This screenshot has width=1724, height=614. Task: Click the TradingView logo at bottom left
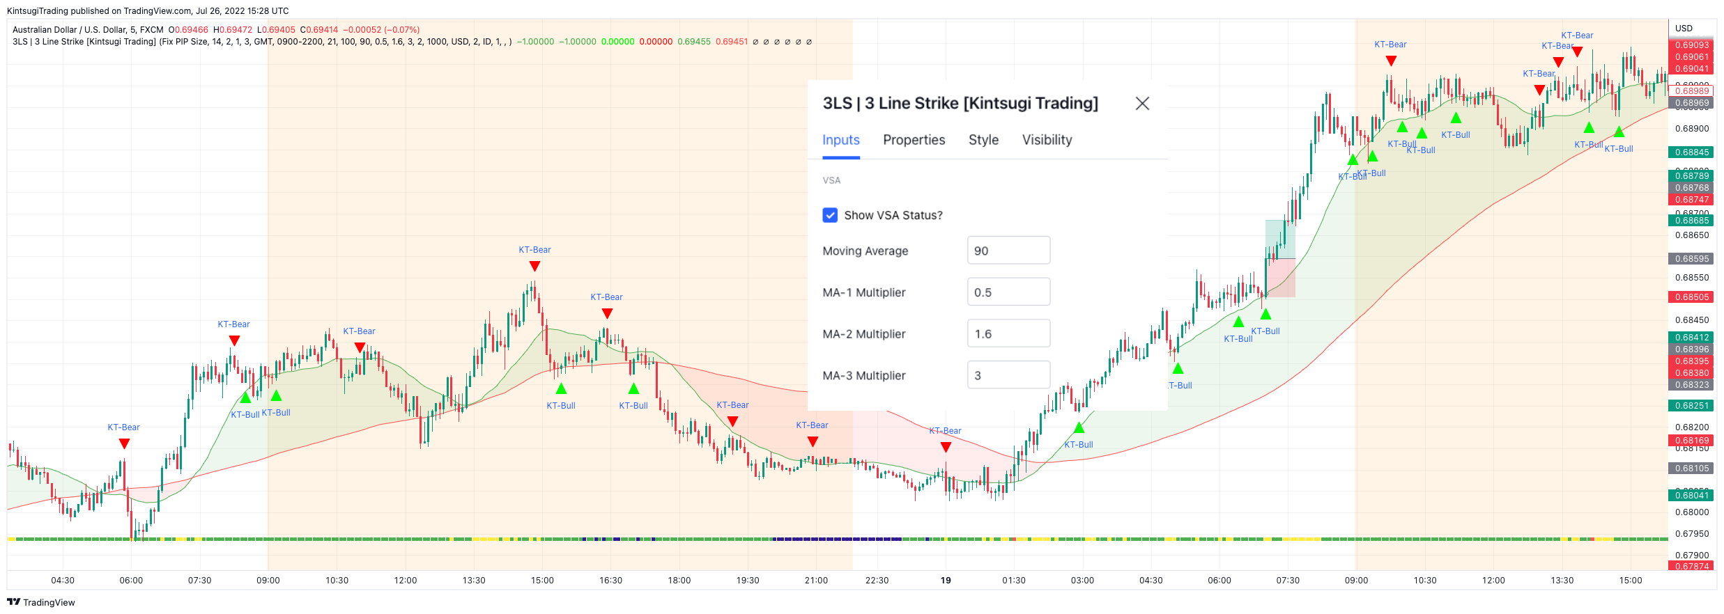41,602
